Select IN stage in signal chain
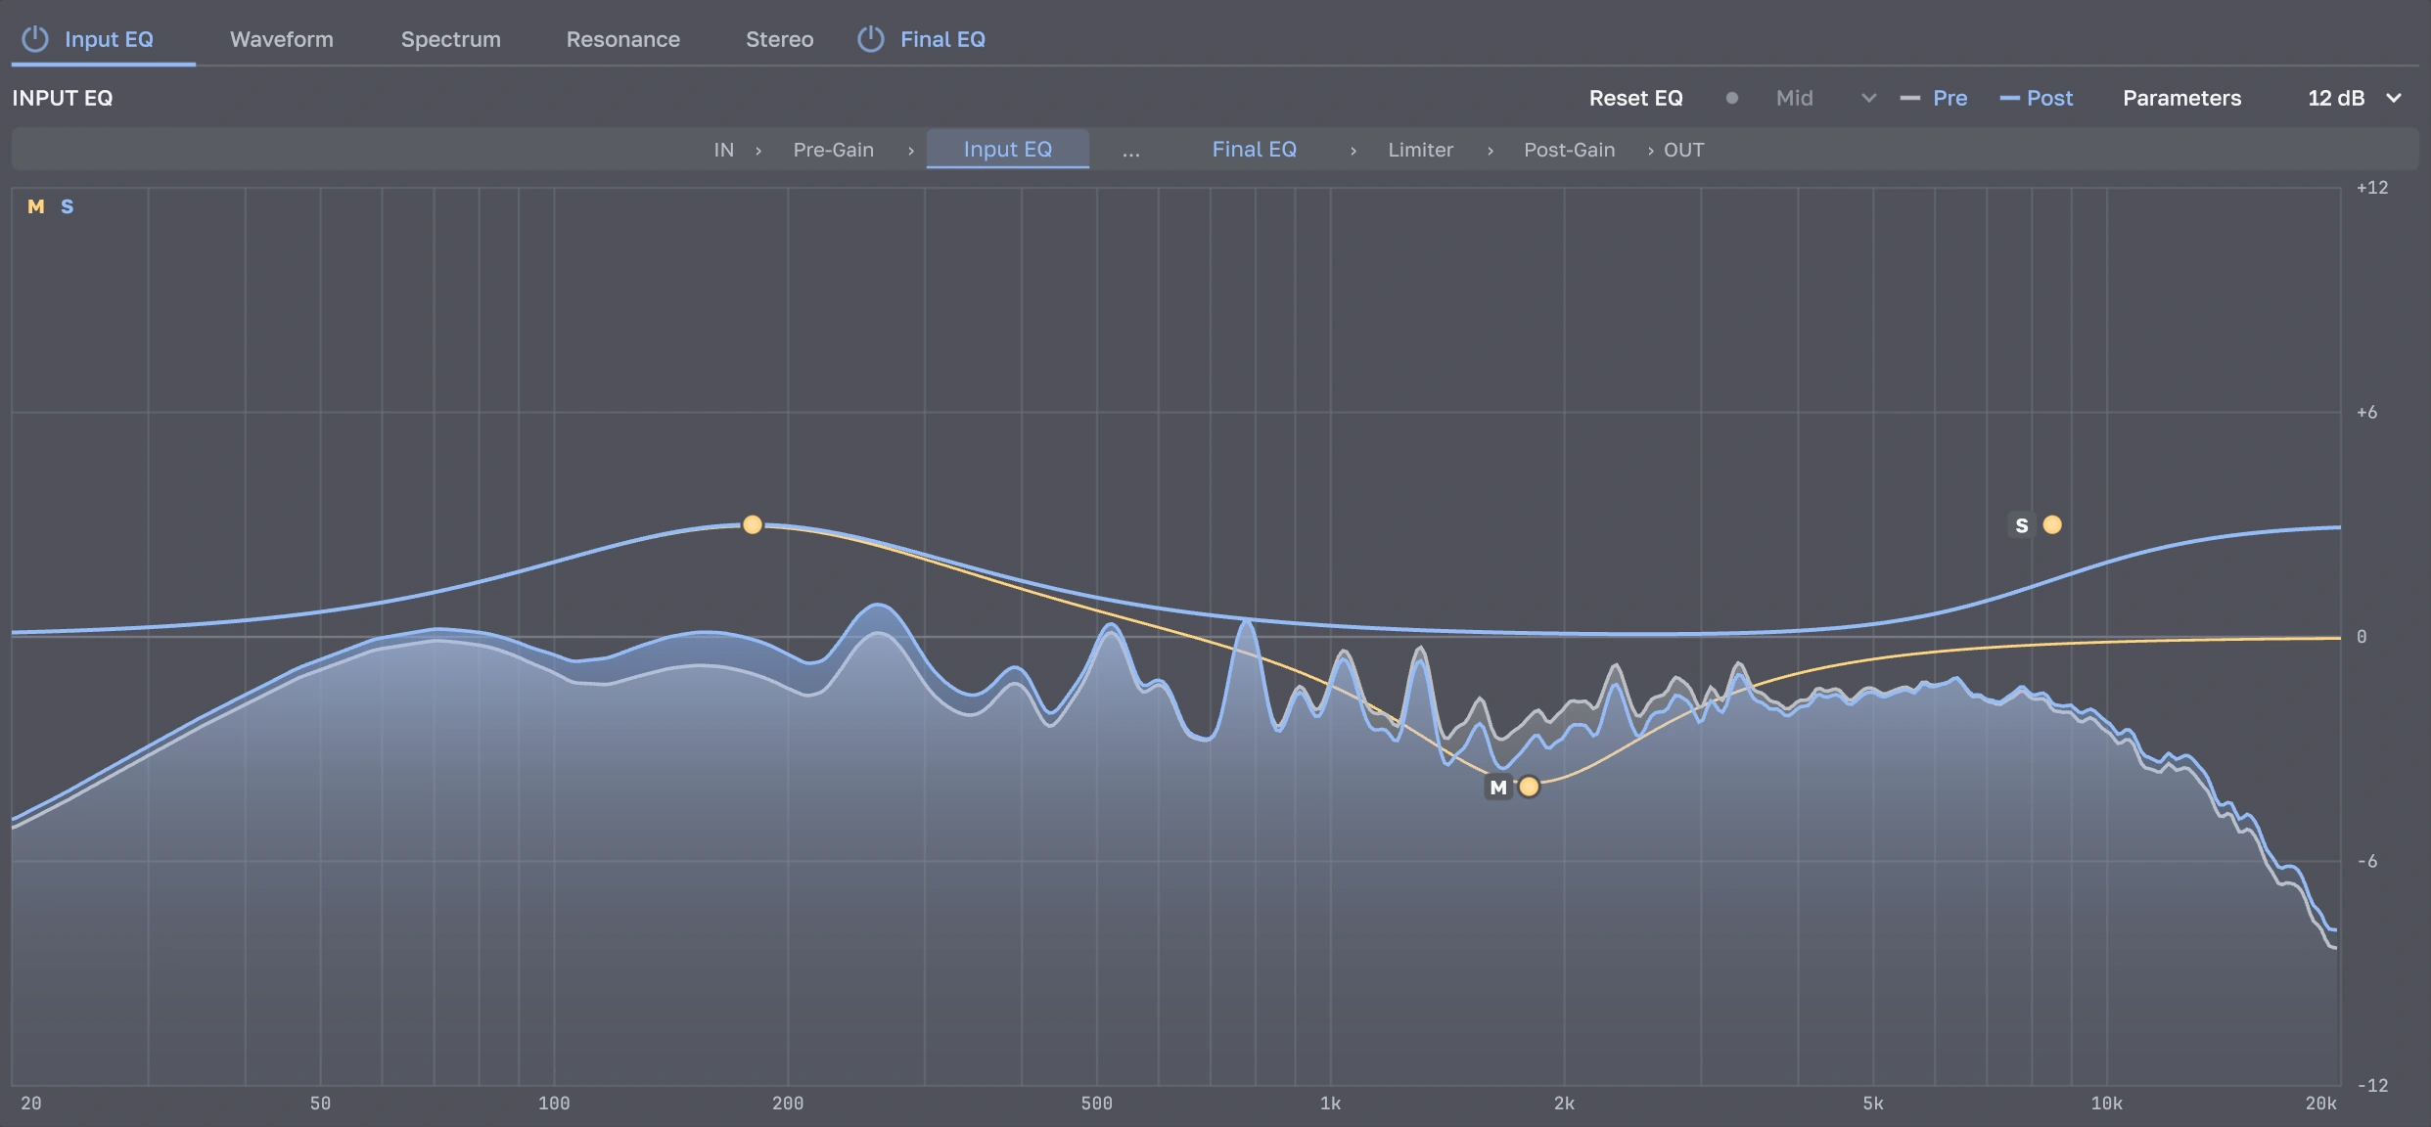This screenshot has height=1127, width=2431. point(723,150)
